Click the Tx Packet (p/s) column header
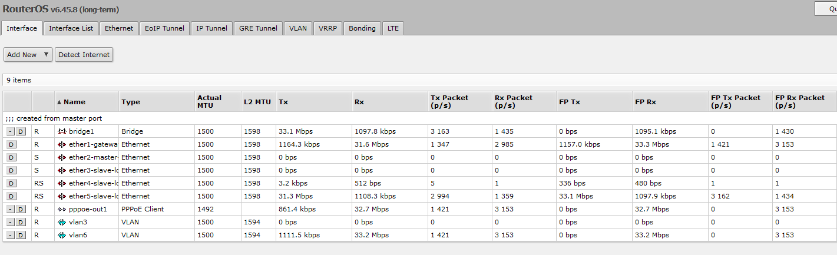Image resolution: width=837 pixels, height=255 pixels. pyautogui.click(x=449, y=101)
